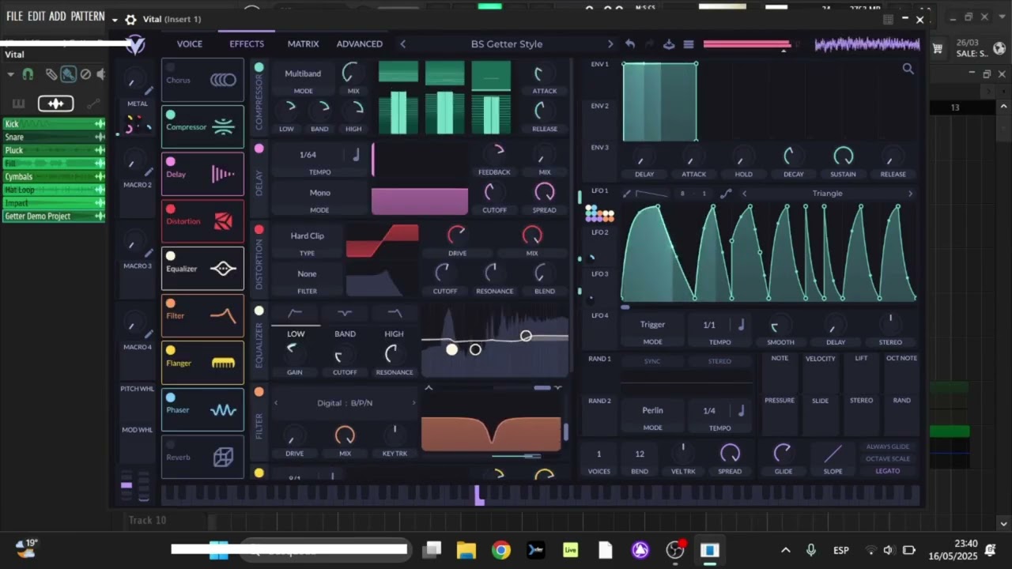This screenshot has height=569, width=1012.
Task: Click the BS Getter Style preset name
Action: coord(507,44)
